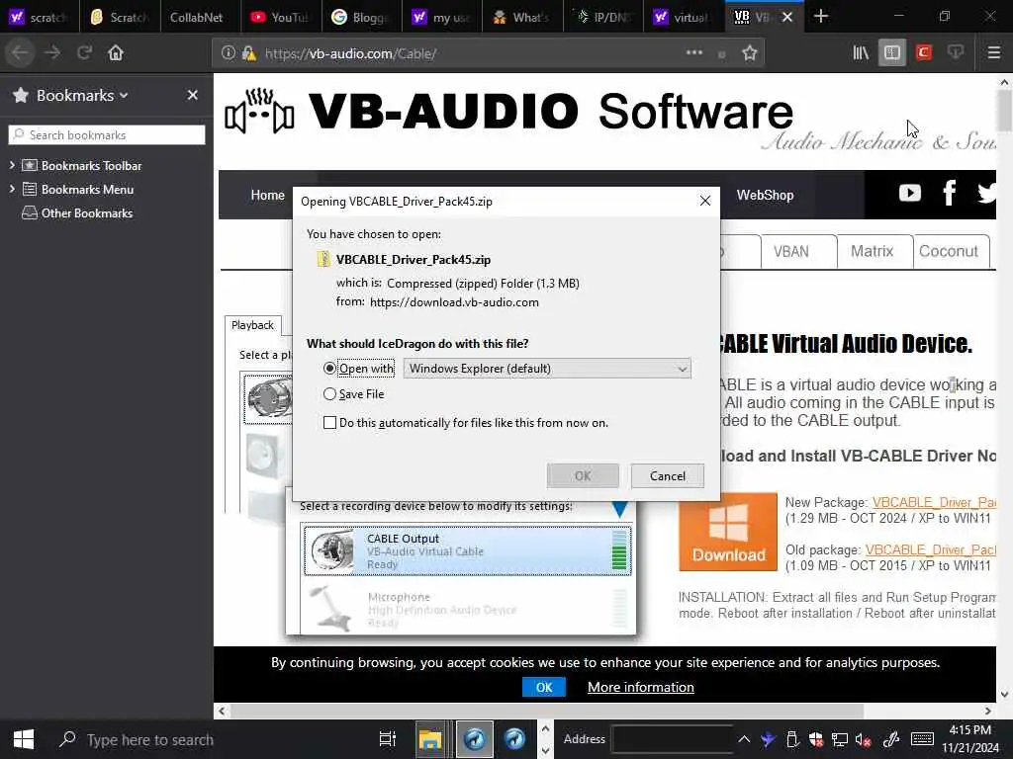Reload the page with refresh icon

point(85,53)
